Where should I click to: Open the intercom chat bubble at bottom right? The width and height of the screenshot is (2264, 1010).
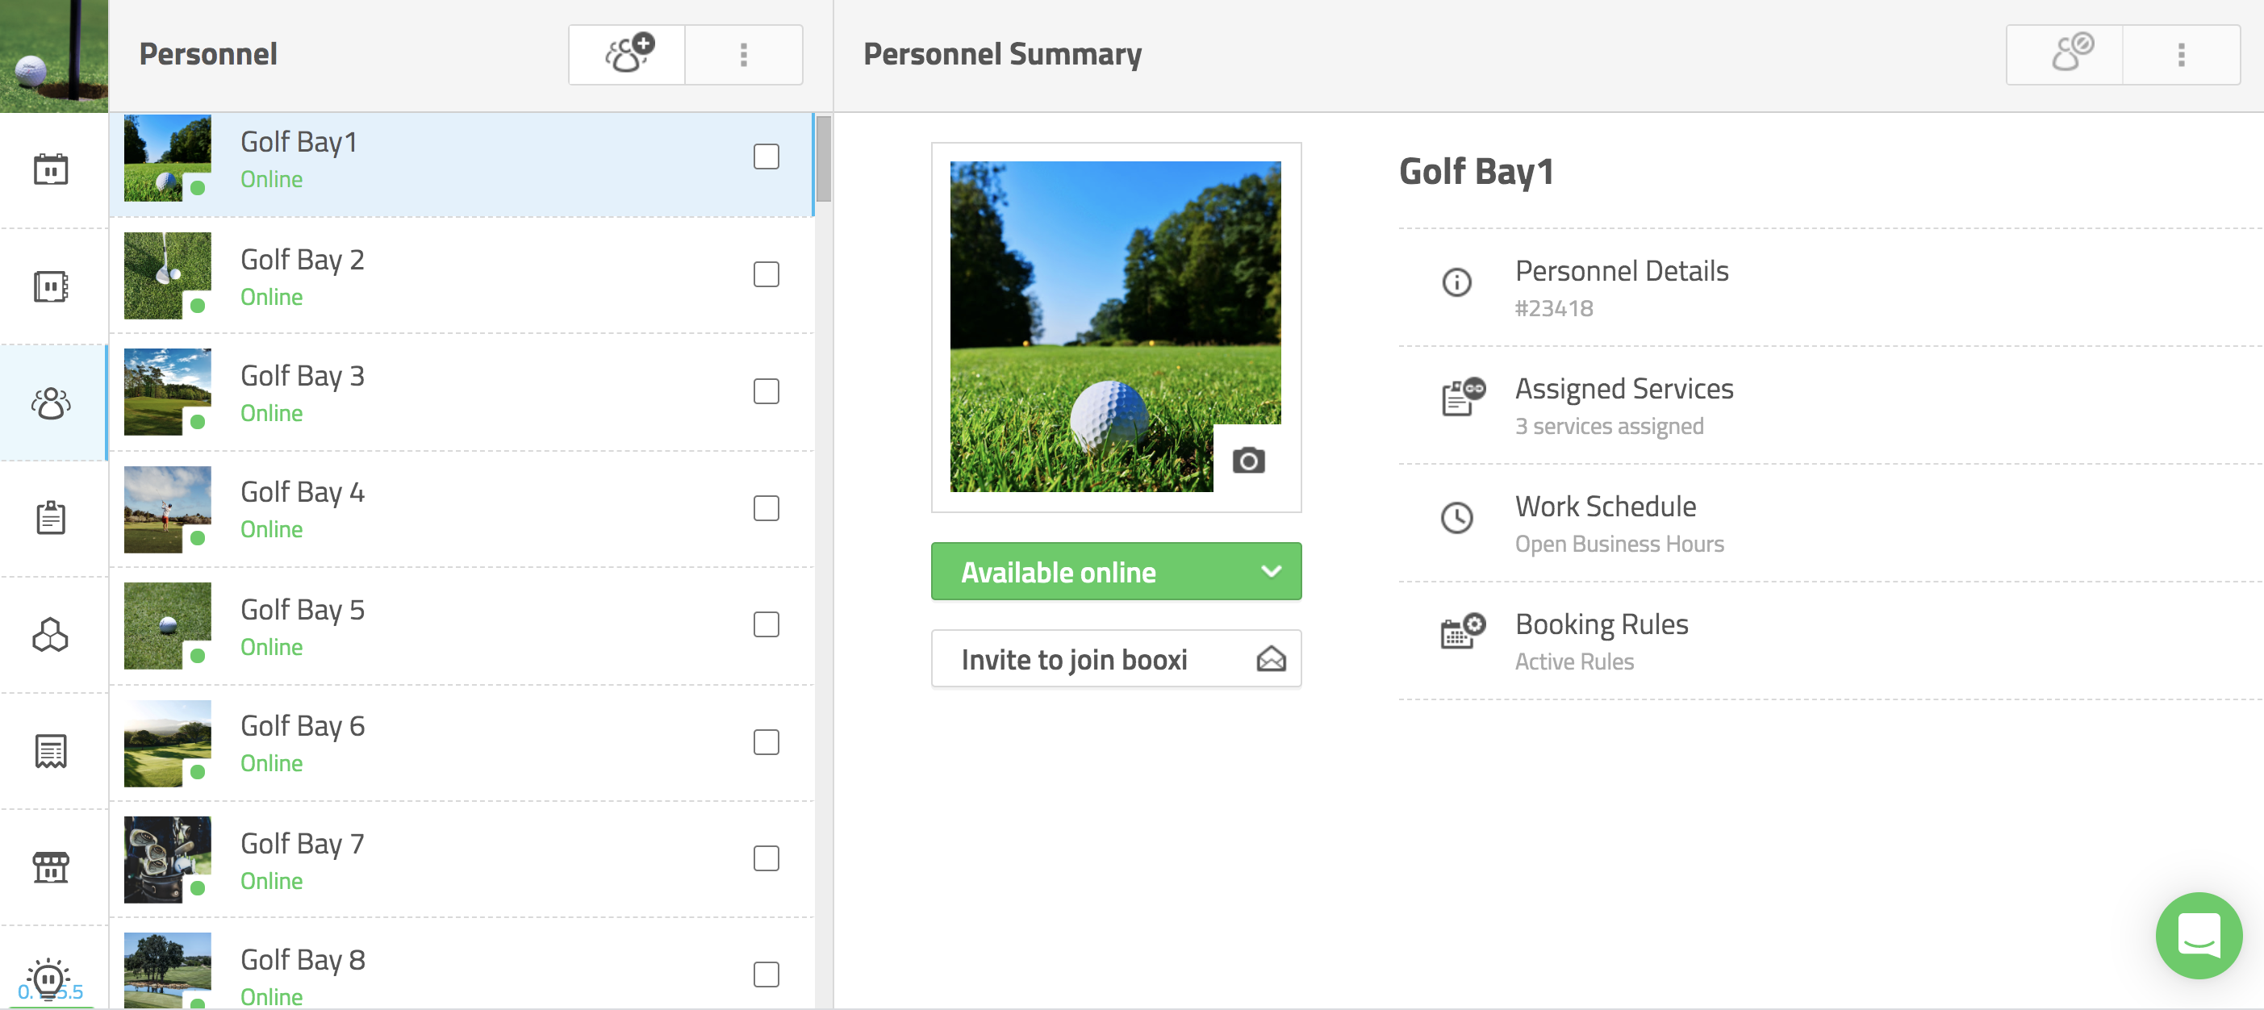[2199, 936]
